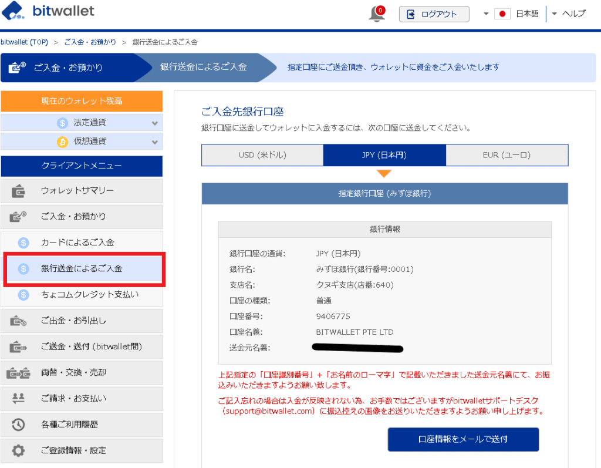The image size is (601, 468).
Task: Follow the ご入金・お預かり breadcrumb link
Action: (x=90, y=42)
